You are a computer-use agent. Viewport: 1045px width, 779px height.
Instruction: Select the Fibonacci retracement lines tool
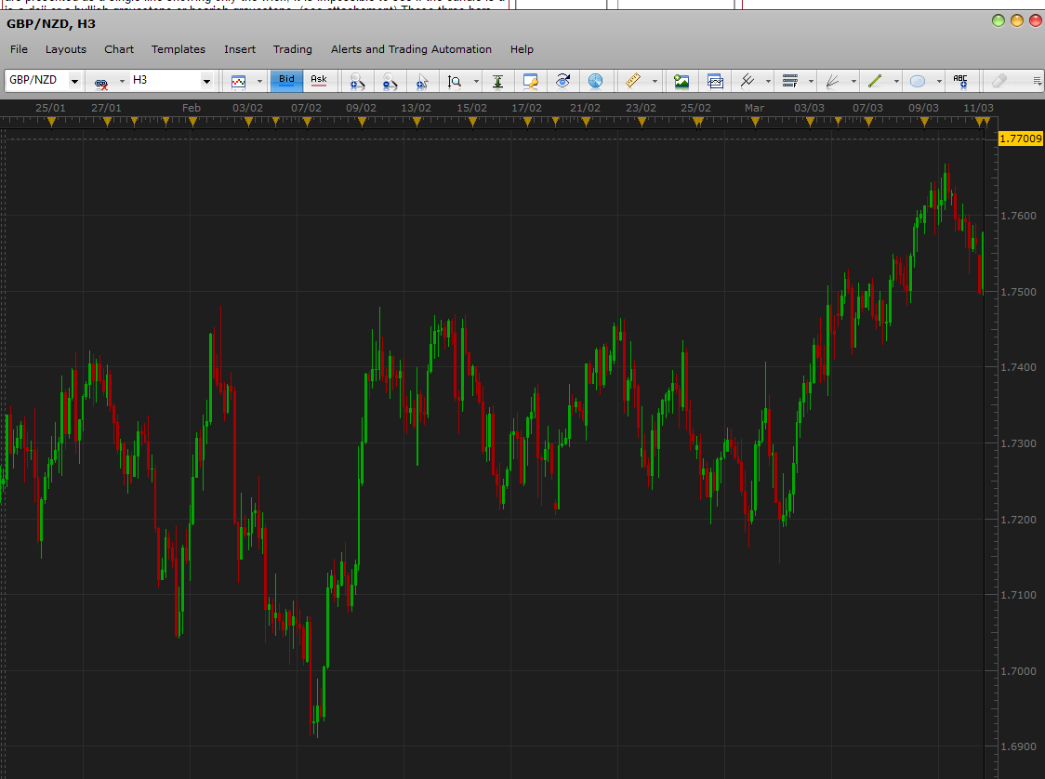click(789, 81)
